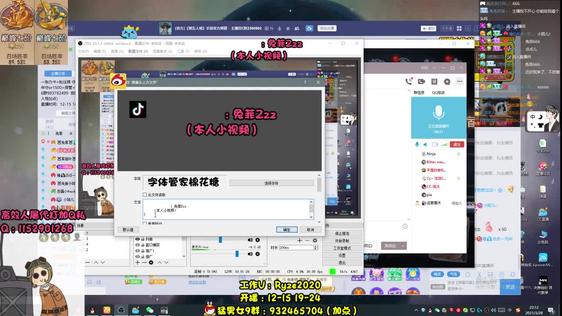This screenshot has width=562, height=316.
Task: Click the 开始录制 start recording button
Action: (342, 241)
